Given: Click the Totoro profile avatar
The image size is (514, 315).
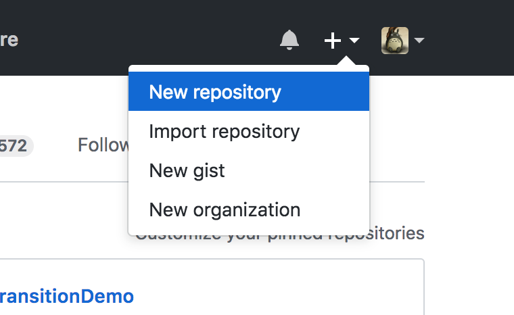Looking at the screenshot, I should point(394,41).
